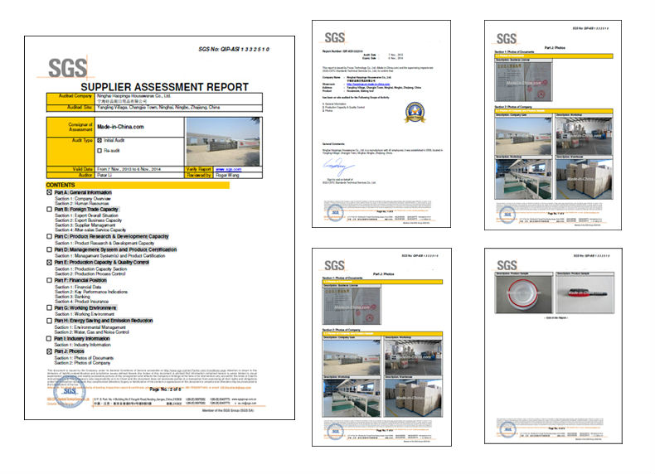
Task: Click Section 2: Human Resources
Action: [83, 204]
